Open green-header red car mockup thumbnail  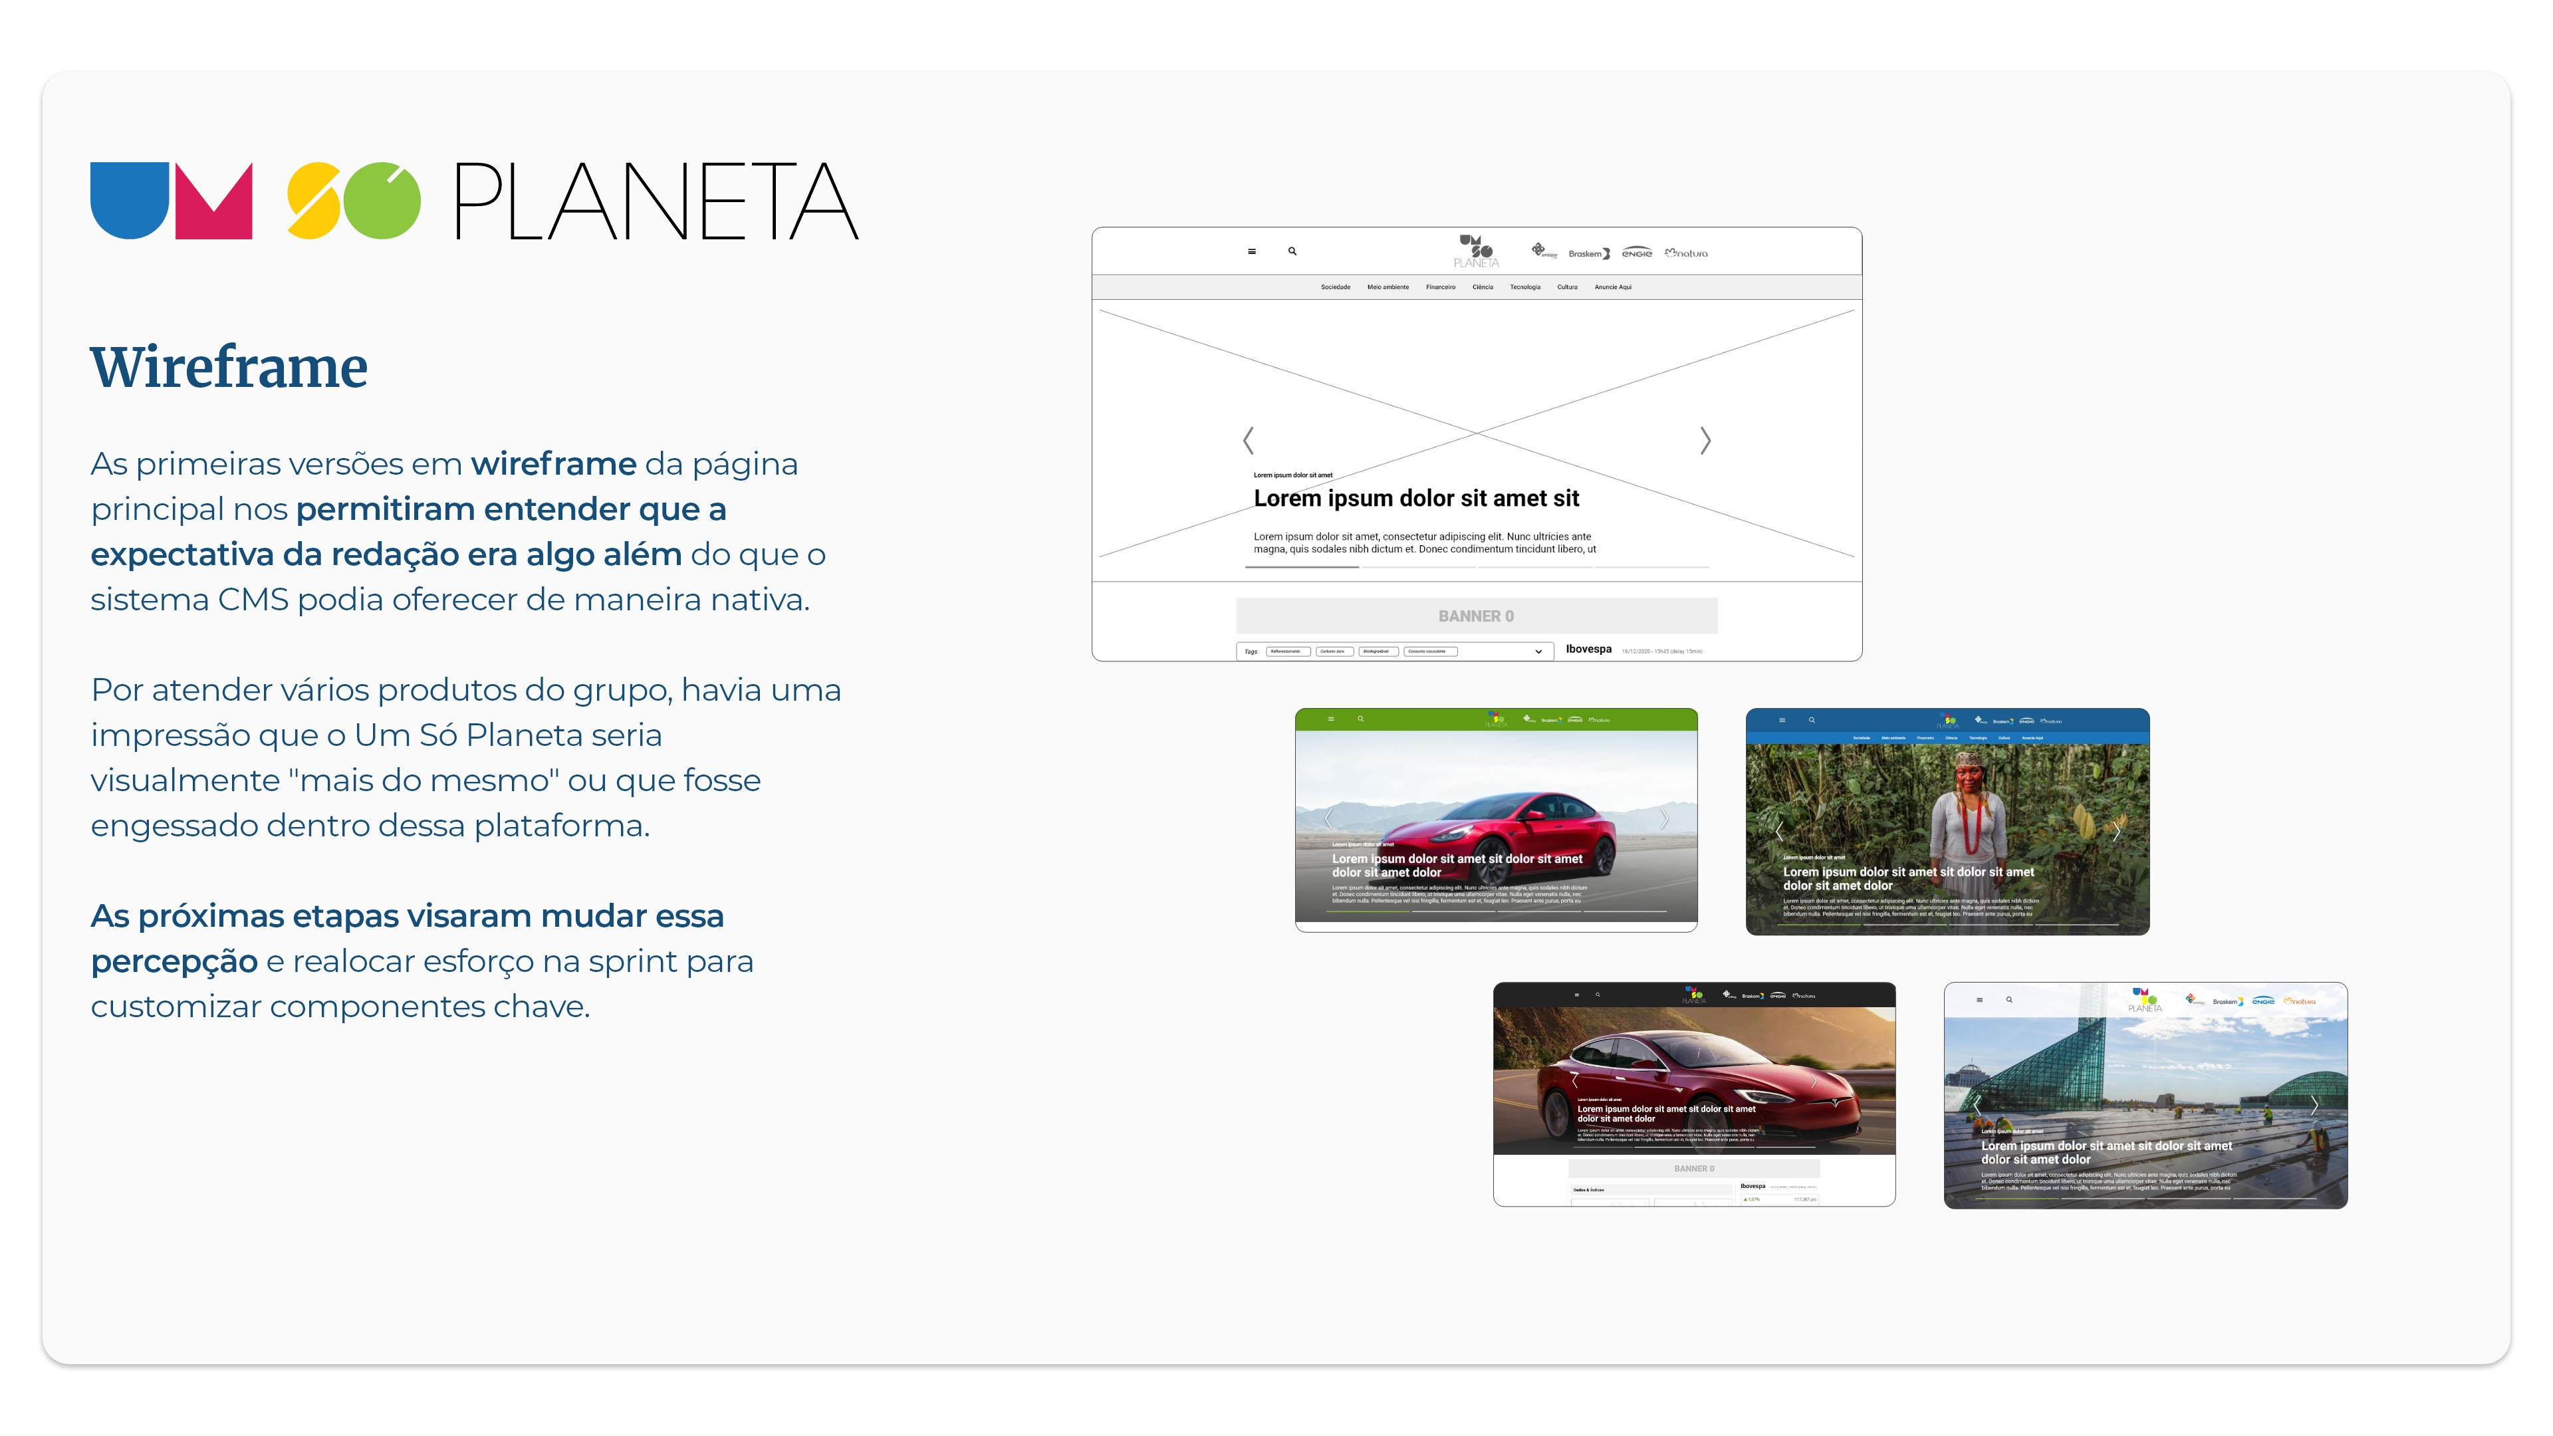[1495, 820]
